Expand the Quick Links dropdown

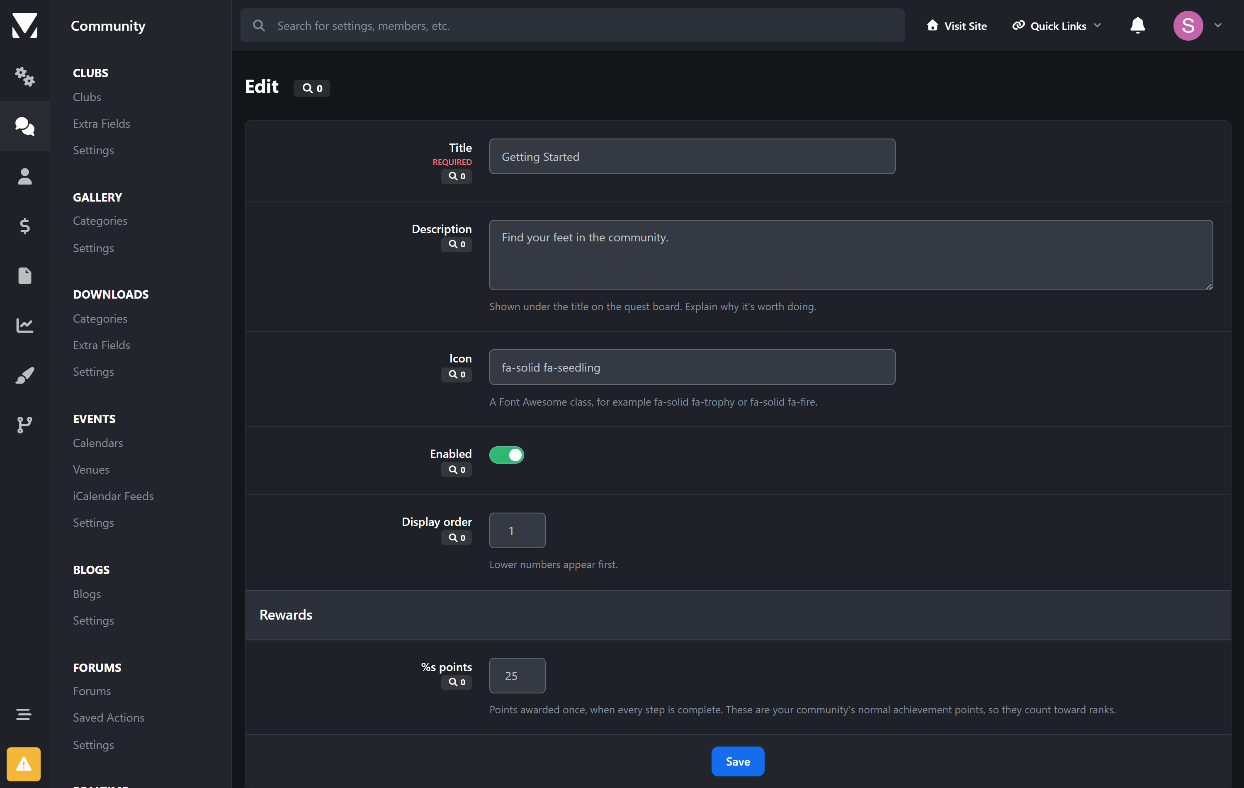[x=1057, y=25]
